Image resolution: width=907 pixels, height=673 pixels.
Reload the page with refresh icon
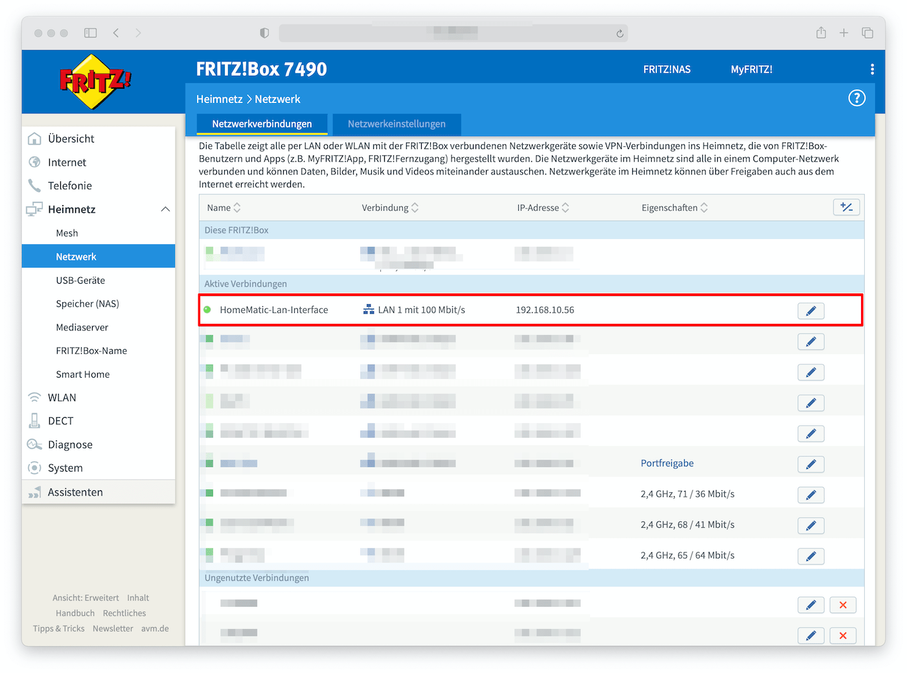620,34
